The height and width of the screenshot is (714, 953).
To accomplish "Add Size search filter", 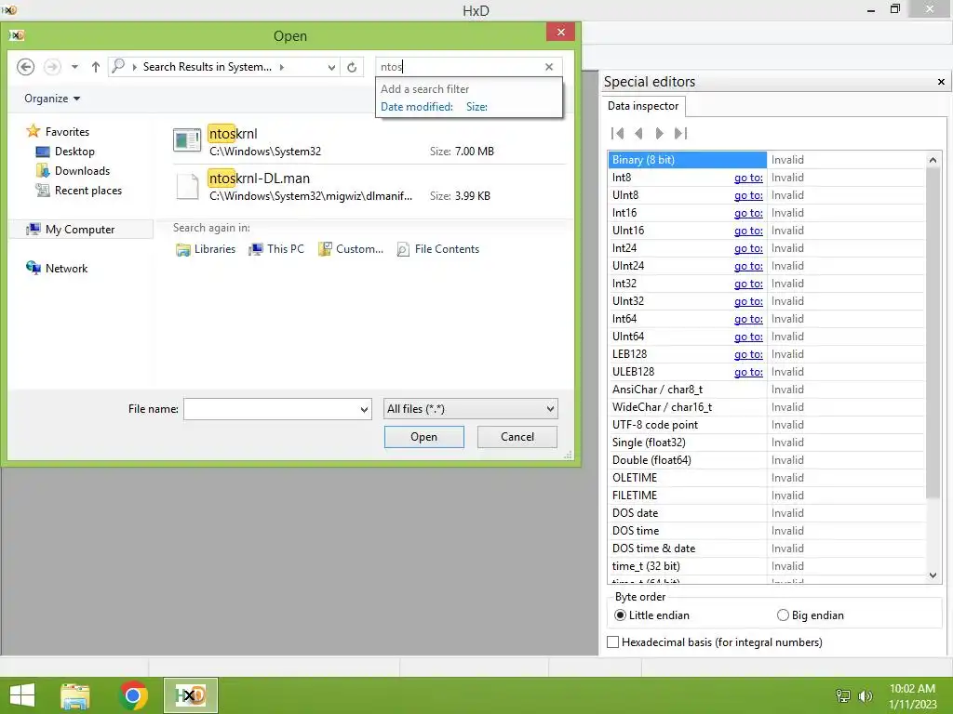I will (x=476, y=107).
